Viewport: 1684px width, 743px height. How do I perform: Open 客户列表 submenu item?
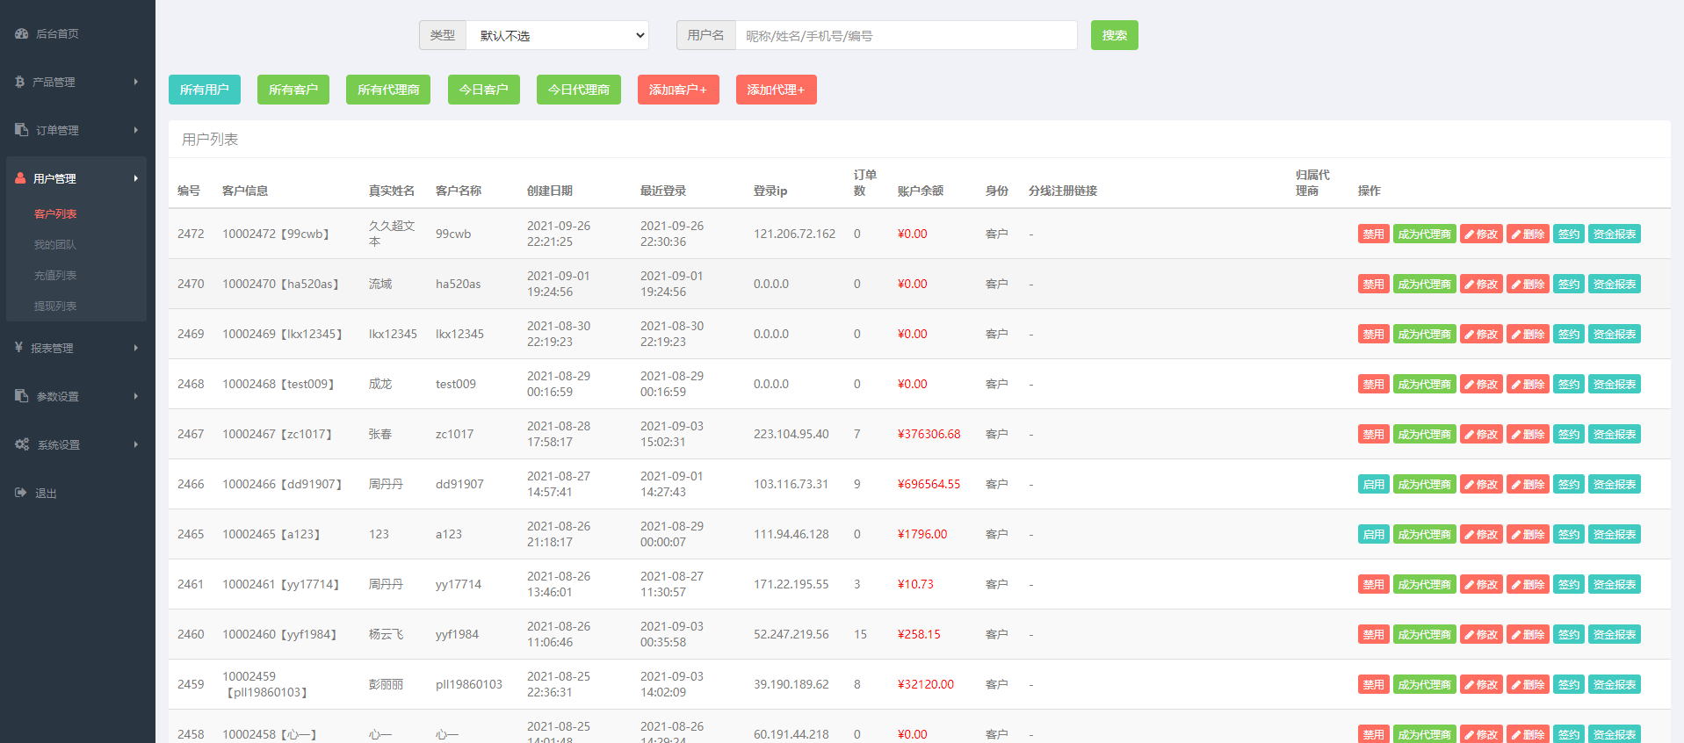pyautogui.click(x=55, y=213)
